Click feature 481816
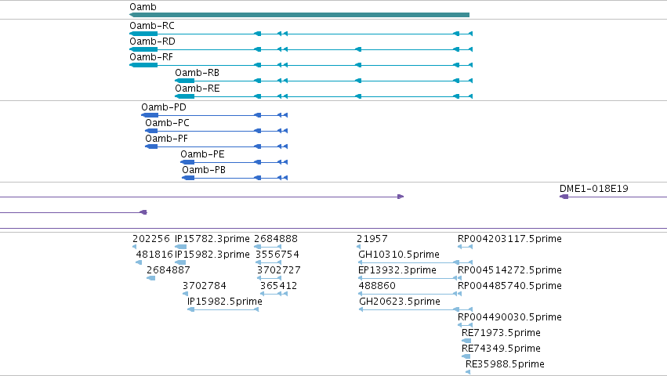Image resolution: width=667 pixels, height=376 pixels. coord(154,255)
